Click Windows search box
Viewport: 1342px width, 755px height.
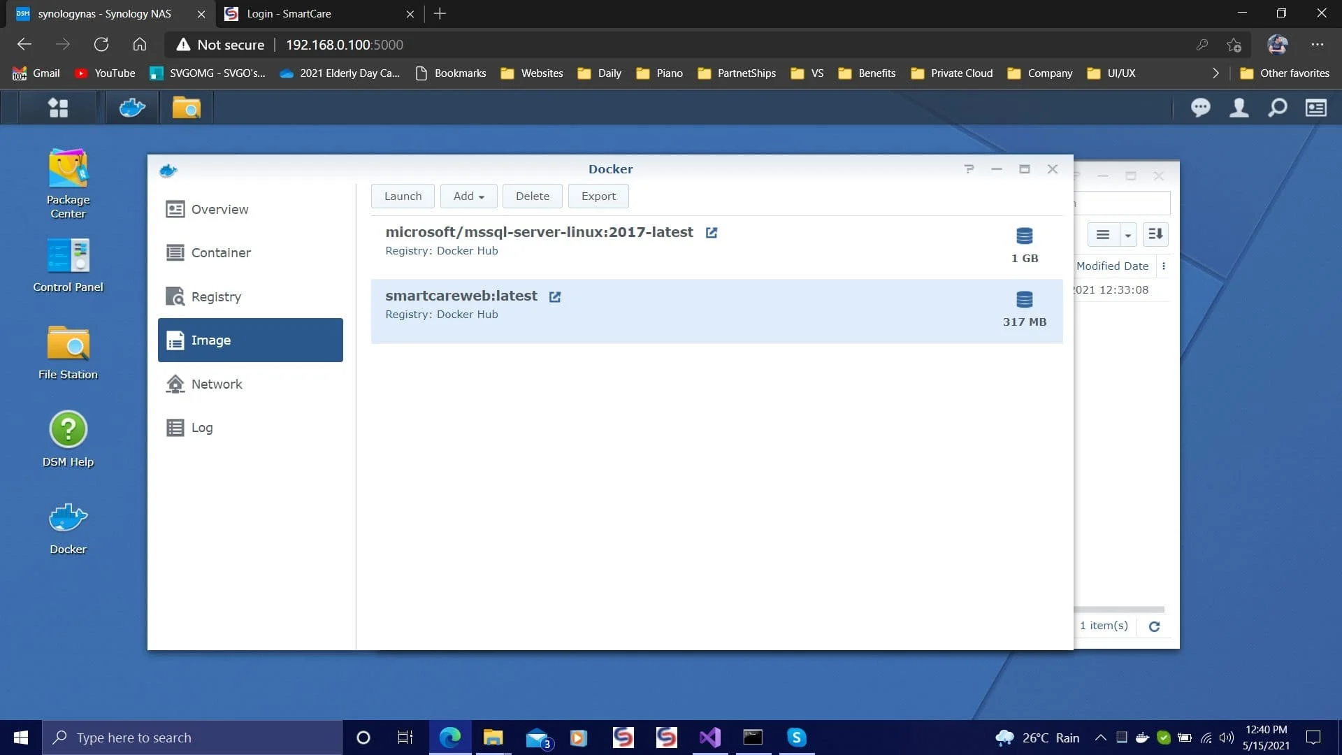192,738
